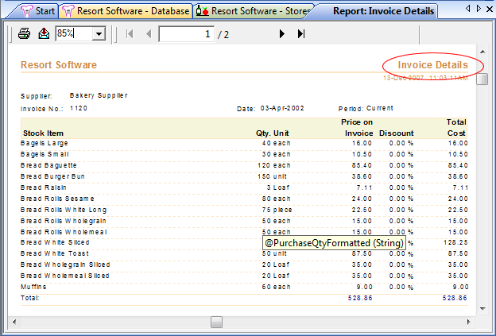This screenshot has height=336, width=496.
Task: Click the 75 piece quantity value
Action: (x=277, y=210)
